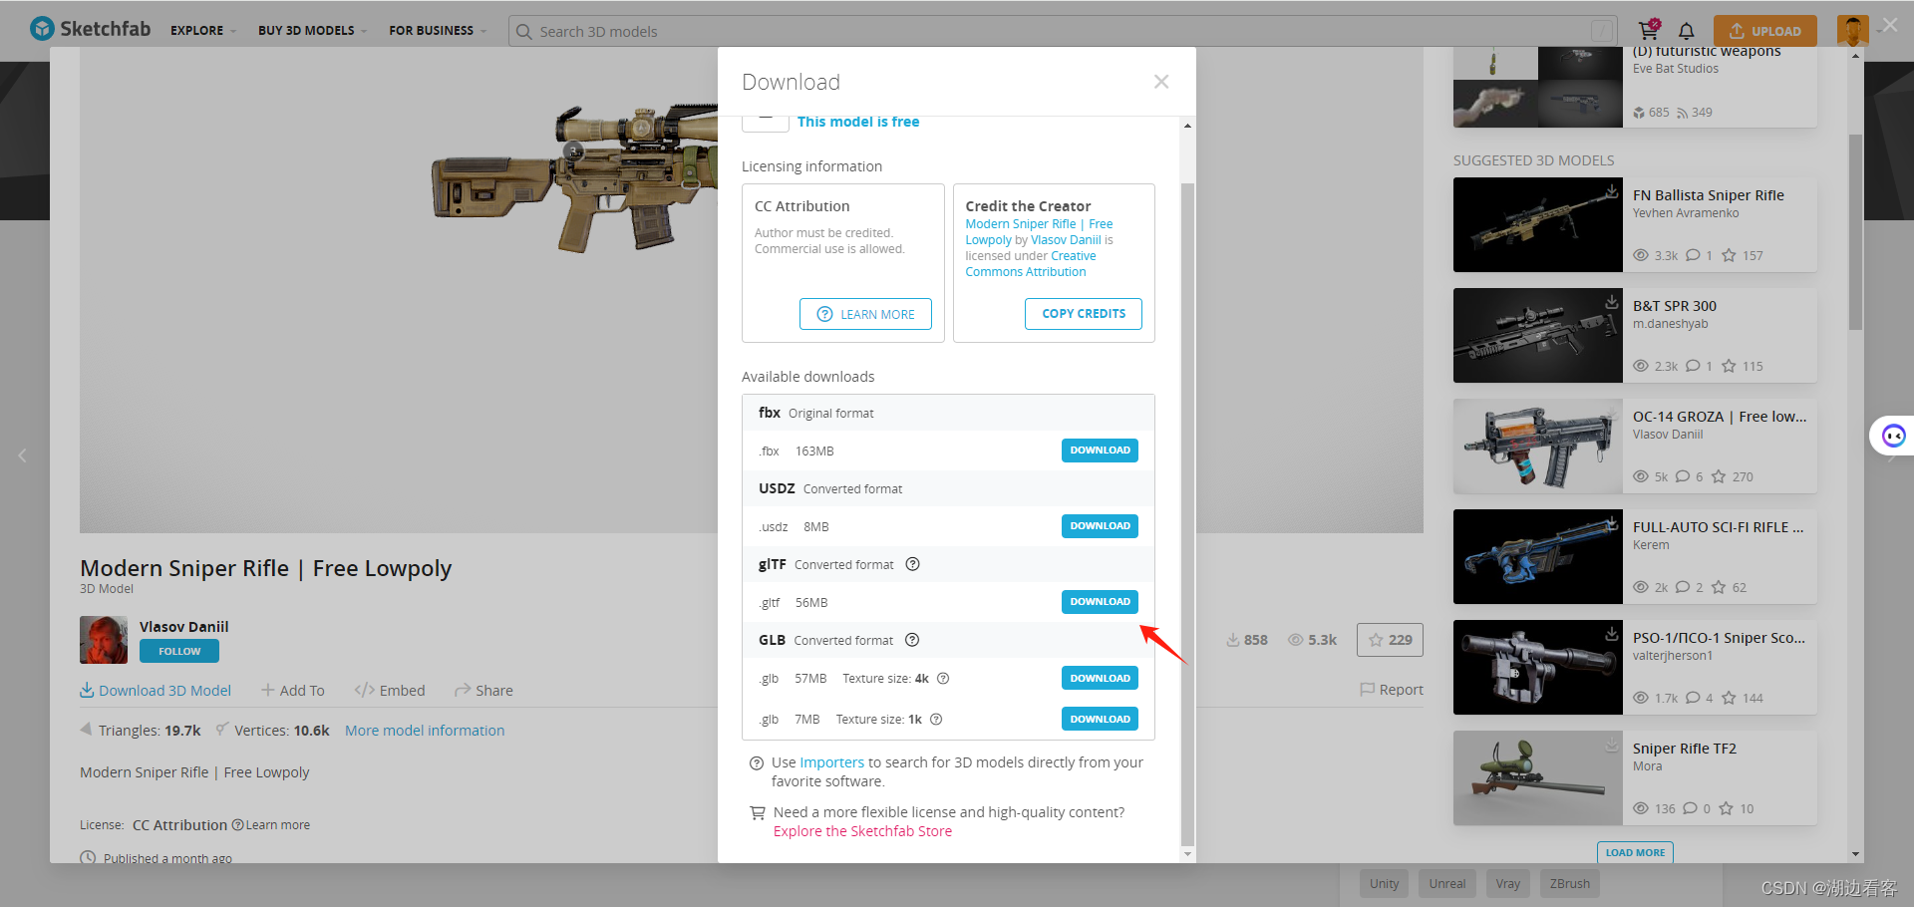Expand the Explore menu
This screenshot has width=1914, height=907.
pyautogui.click(x=203, y=31)
